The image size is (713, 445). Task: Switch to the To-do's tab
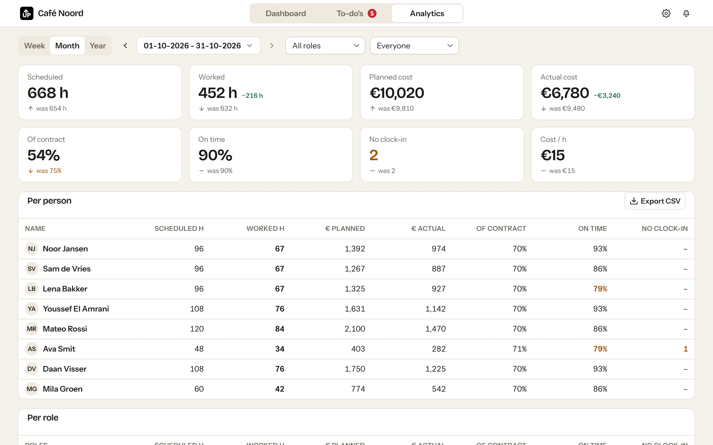[x=356, y=13]
